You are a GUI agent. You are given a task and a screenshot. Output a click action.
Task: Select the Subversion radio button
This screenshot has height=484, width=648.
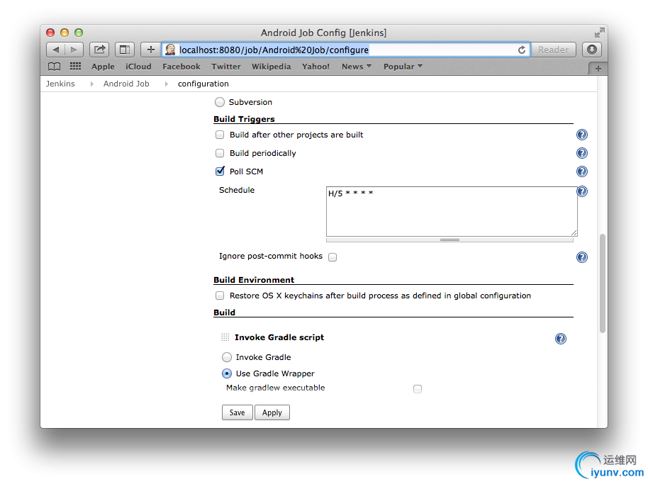tap(220, 102)
